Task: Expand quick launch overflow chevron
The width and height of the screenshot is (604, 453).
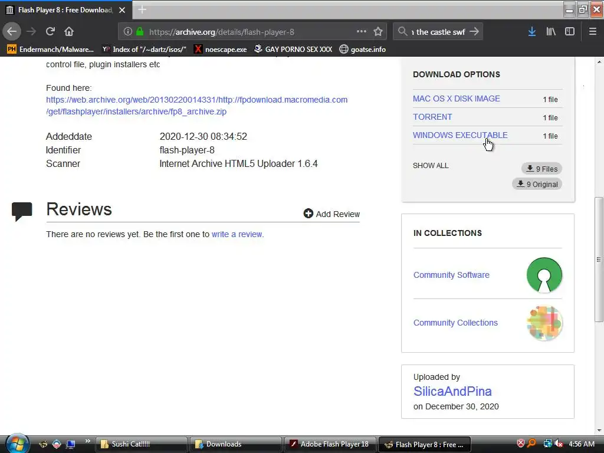Action: (87, 441)
